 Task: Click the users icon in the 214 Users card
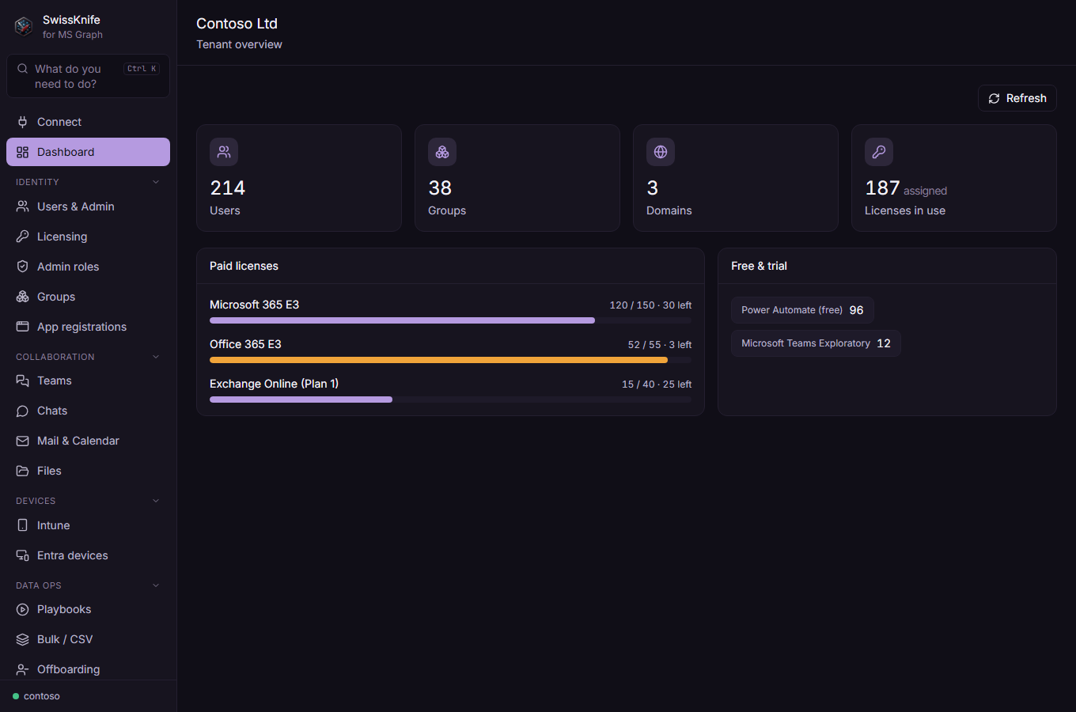tap(224, 152)
